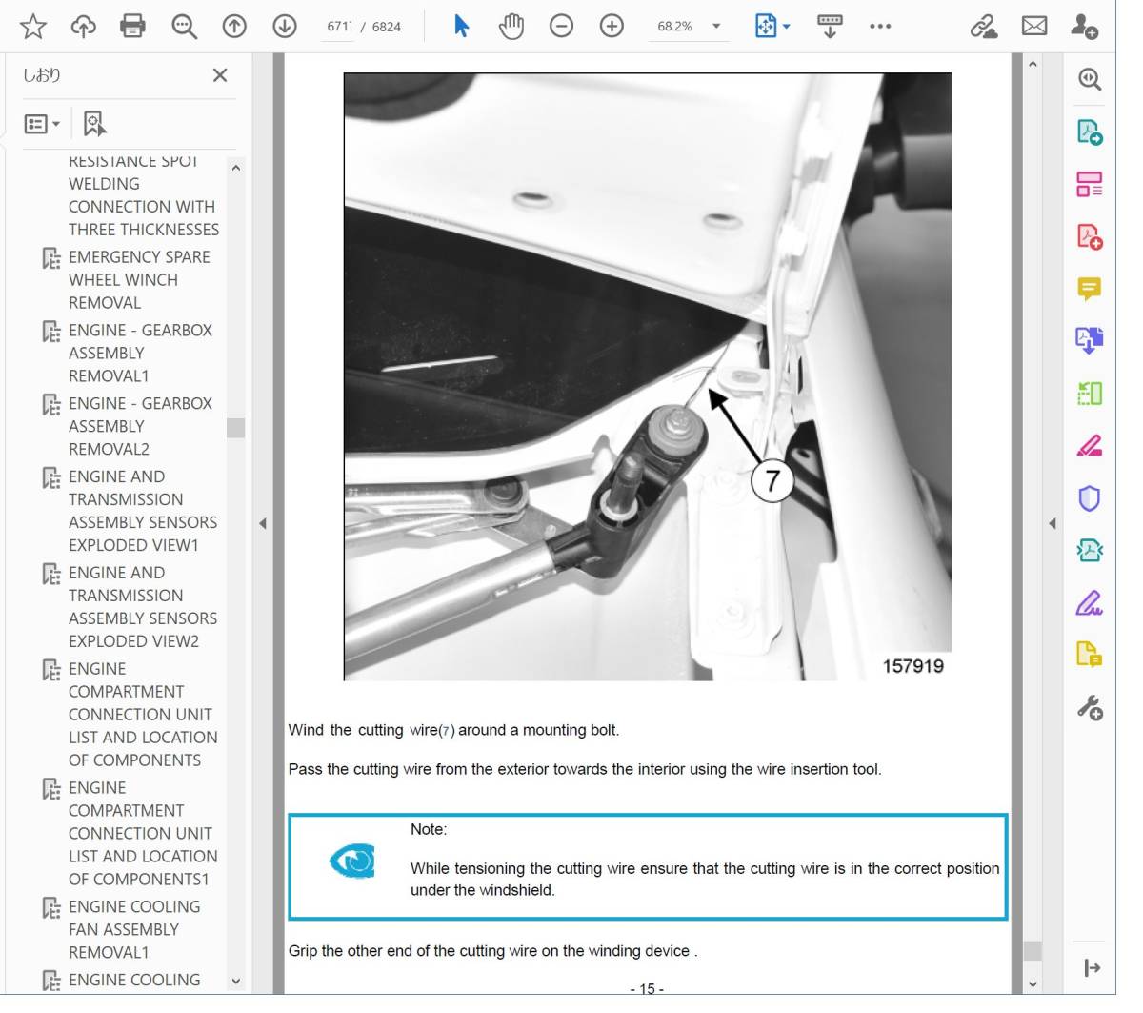Collapse the left navigation pane arrow
Image resolution: width=1143 pixels, height=1013 pixels.
[263, 523]
